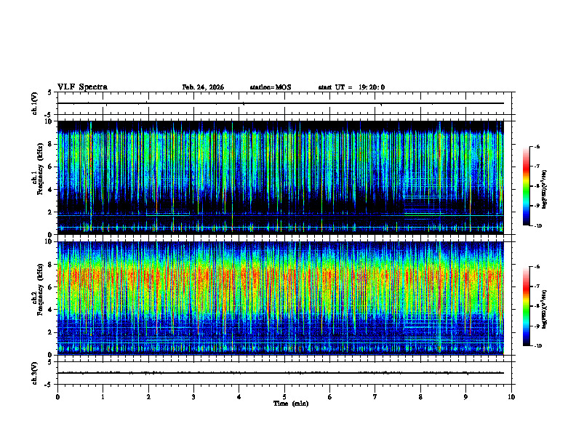The image size is (576, 445).
Task: Click the "8" kHz tick on ch.2 frequency axis
Action: click(51, 265)
